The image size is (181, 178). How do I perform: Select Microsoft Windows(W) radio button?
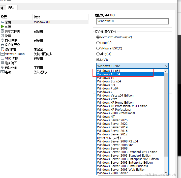pyautogui.click(x=98, y=37)
